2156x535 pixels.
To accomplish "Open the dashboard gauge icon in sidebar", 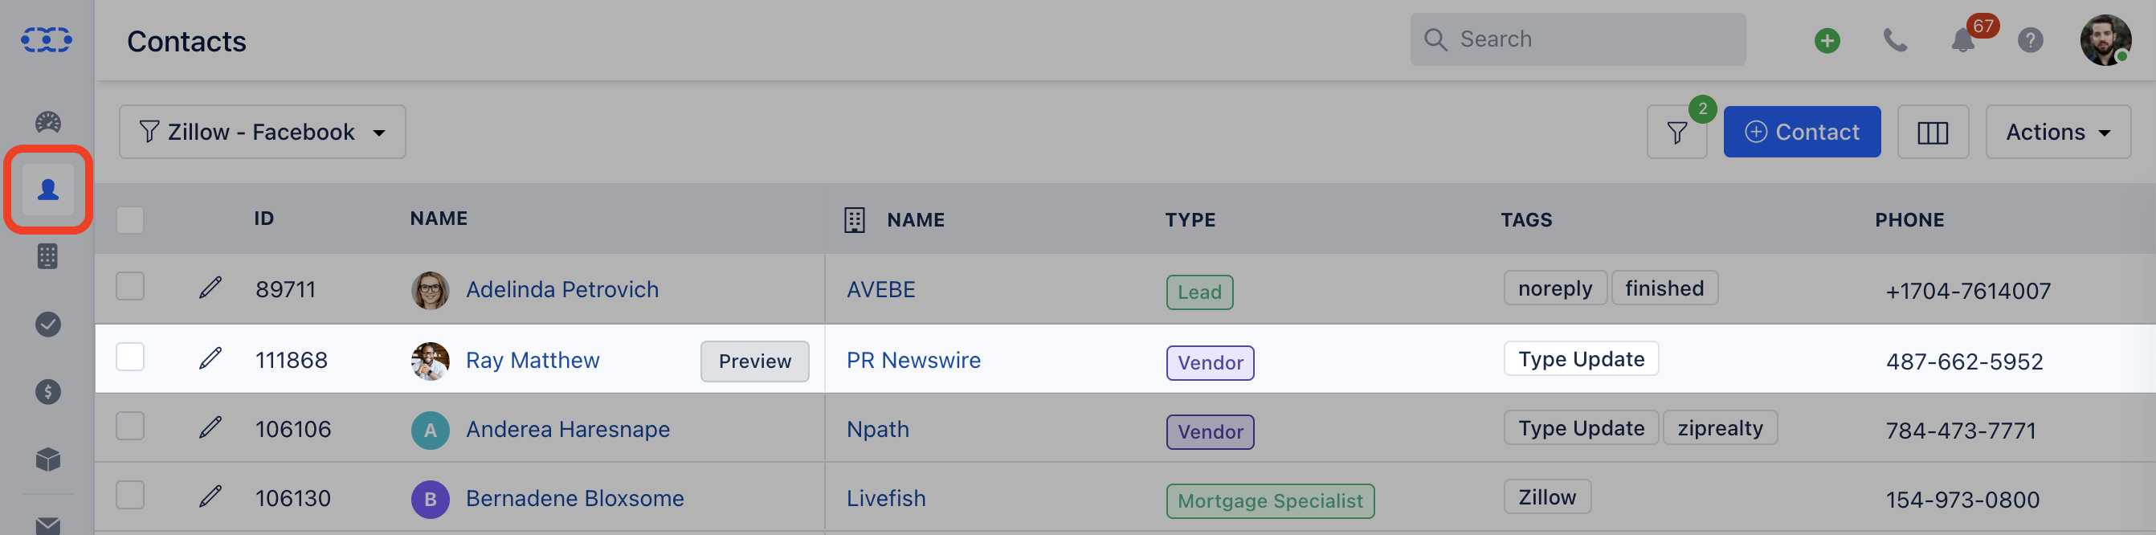I will point(47,122).
